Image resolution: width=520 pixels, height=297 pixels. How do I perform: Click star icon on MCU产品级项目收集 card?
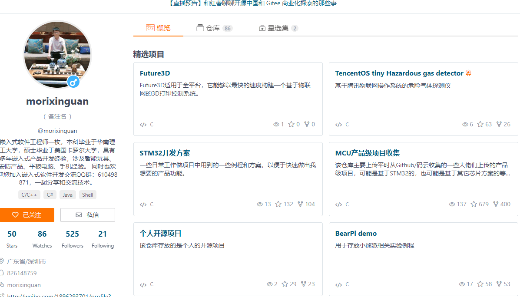pos(474,204)
